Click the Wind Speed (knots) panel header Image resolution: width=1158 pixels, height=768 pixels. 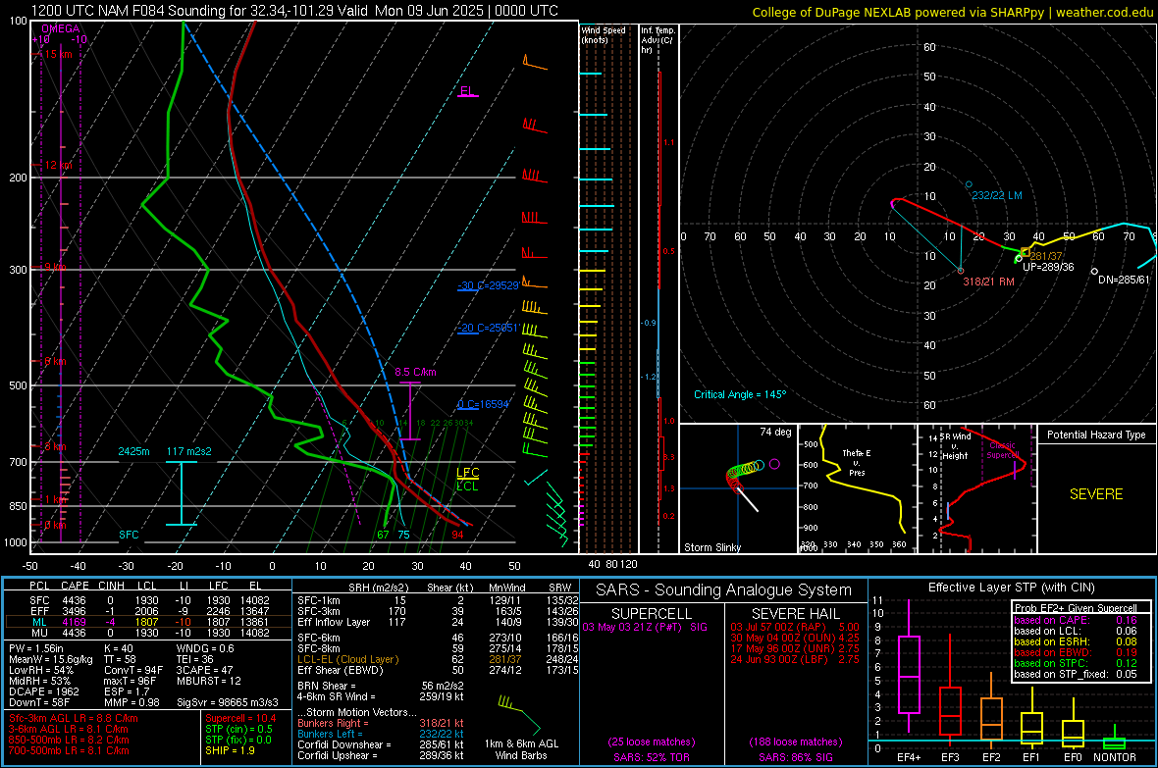coord(604,35)
